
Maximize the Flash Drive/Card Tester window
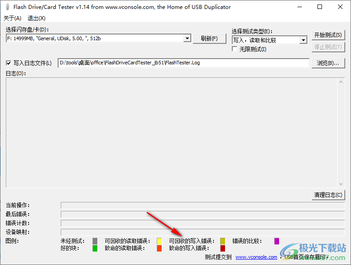[x=320, y=7]
